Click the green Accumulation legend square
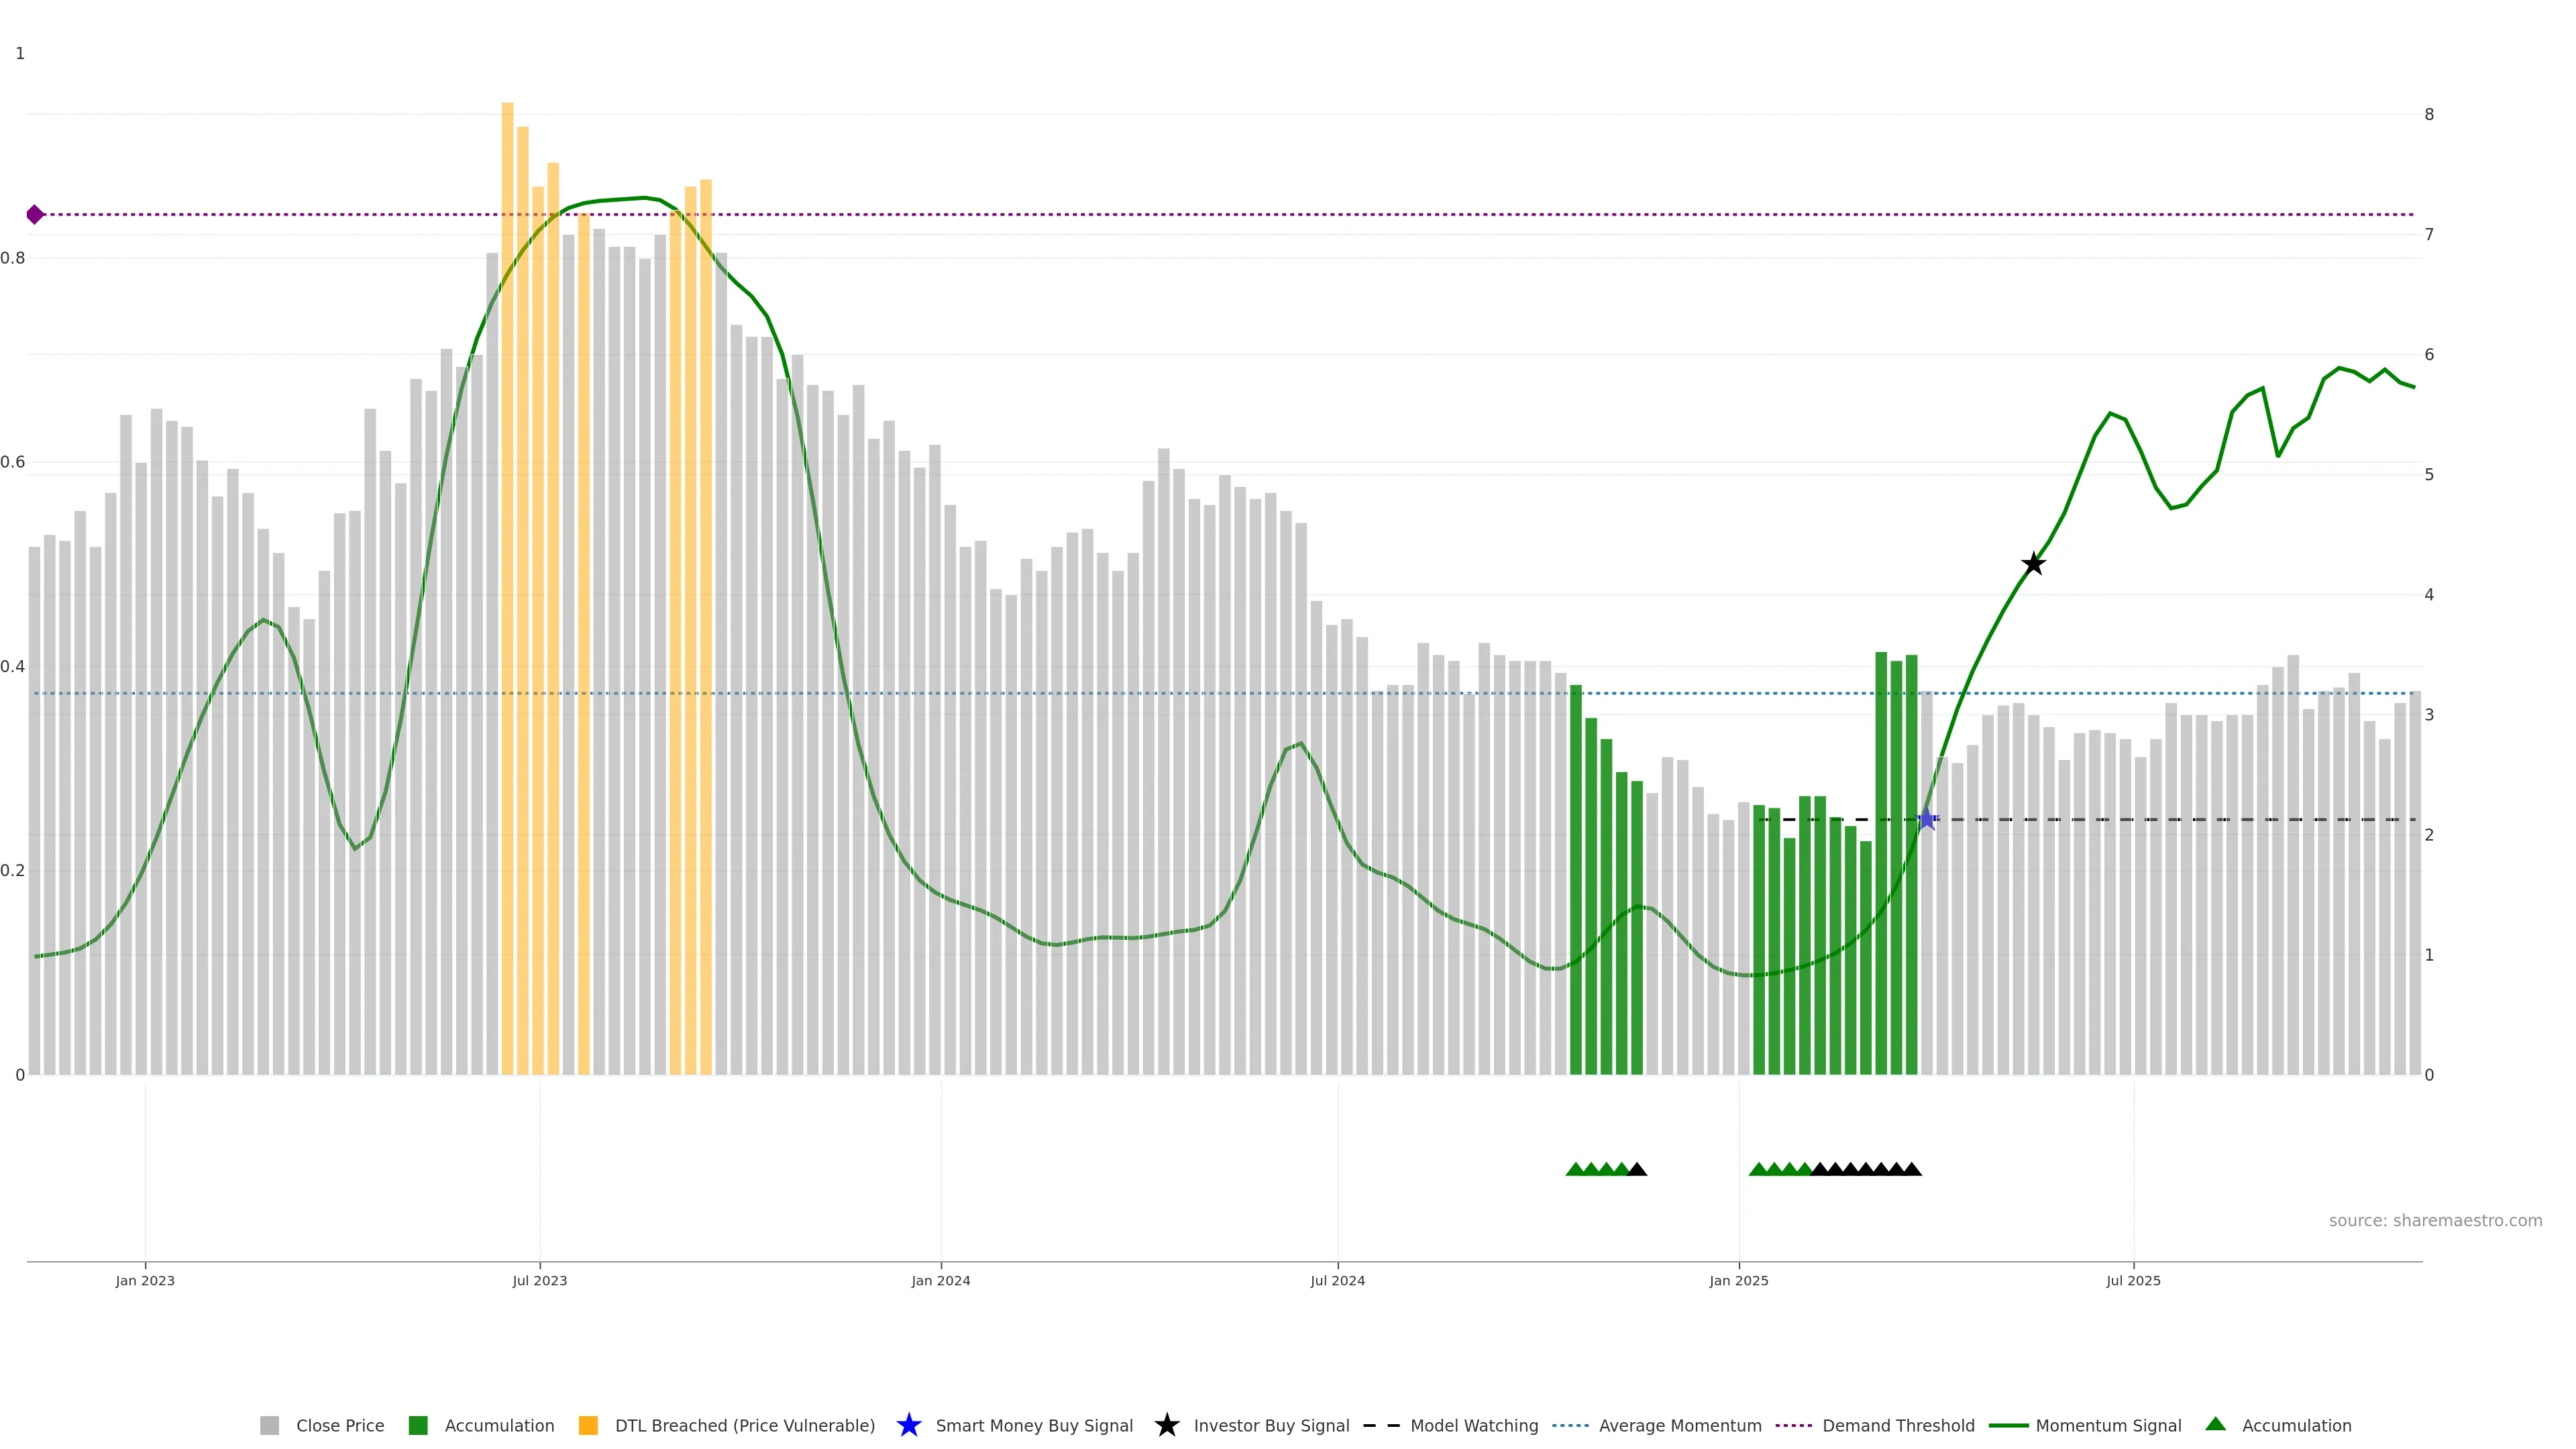The height and width of the screenshot is (1449, 2576). coord(418,1425)
